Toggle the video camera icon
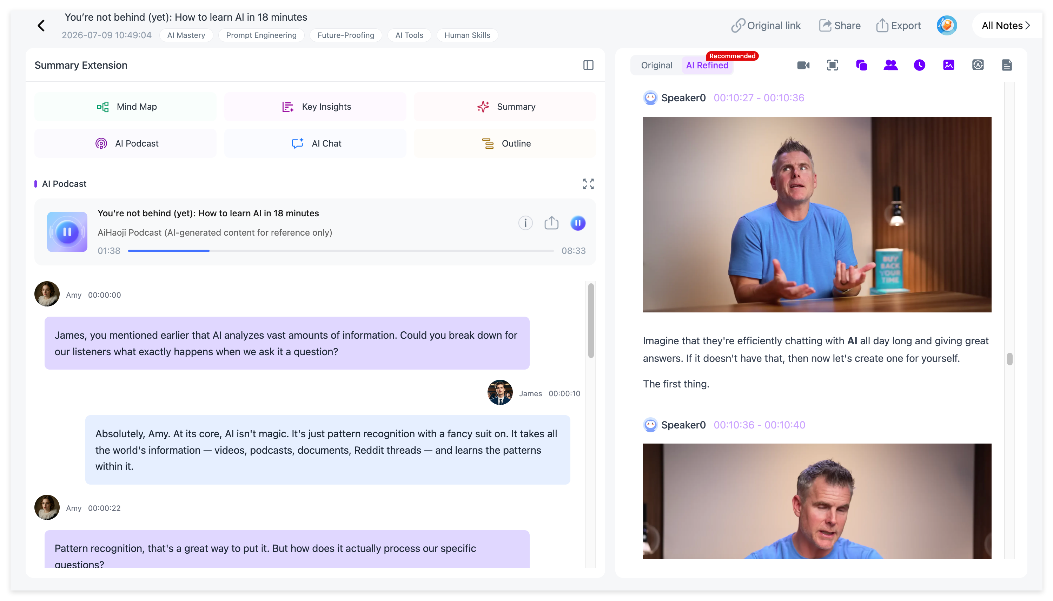 click(803, 65)
